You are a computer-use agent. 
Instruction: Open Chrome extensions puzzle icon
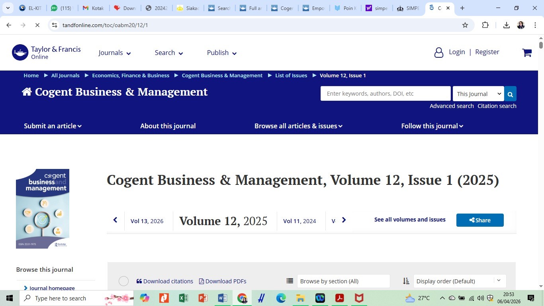[485, 25]
